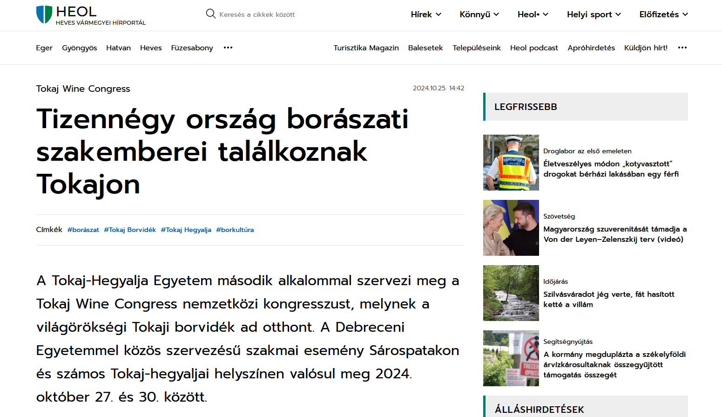Click the ÁLLÁSHIRDETÉSEK section header

pyautogui.click(x=586, y=406)
